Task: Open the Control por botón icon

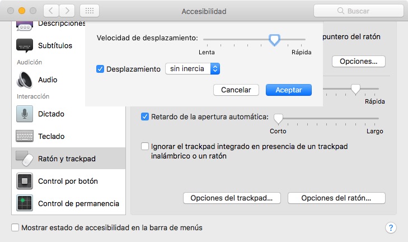Action: pyautogui.click(x=25, y=181)
